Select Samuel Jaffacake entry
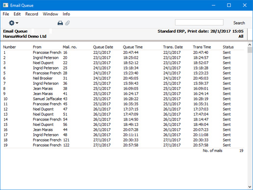The width and height of the screenshot is (253, 190). (48, 99)
